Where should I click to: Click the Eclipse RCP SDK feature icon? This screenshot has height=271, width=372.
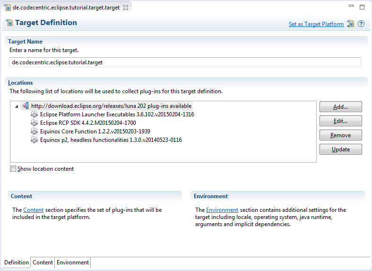click(x=35, y=123)
